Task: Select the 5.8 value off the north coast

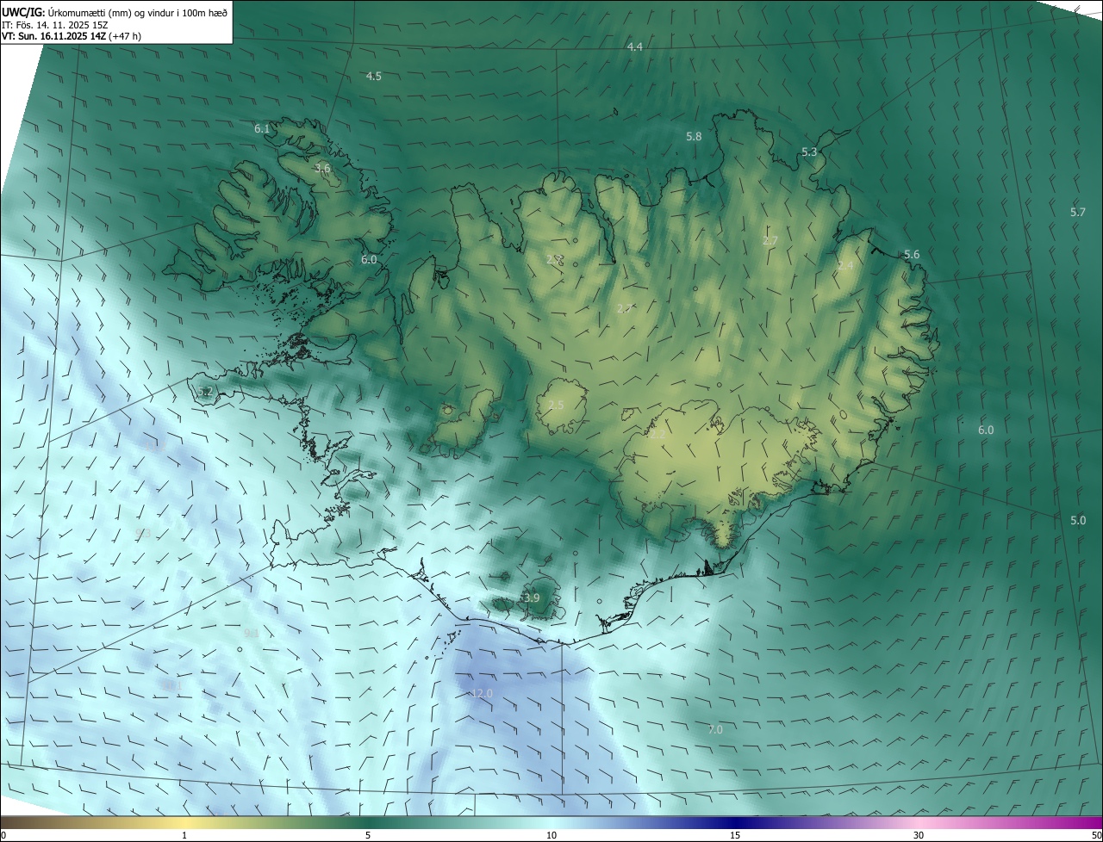Action: 694,136
